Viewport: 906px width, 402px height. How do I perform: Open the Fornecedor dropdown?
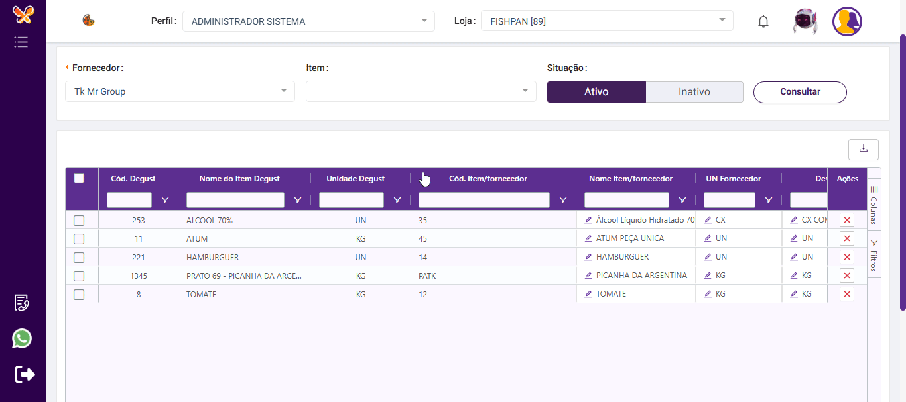[x=180, y=91]
